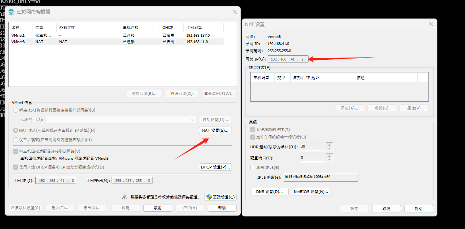The image size is (465, 229).
Task: Click 取消 in Virtual Network Editor
Action: [x=158, y=208]
